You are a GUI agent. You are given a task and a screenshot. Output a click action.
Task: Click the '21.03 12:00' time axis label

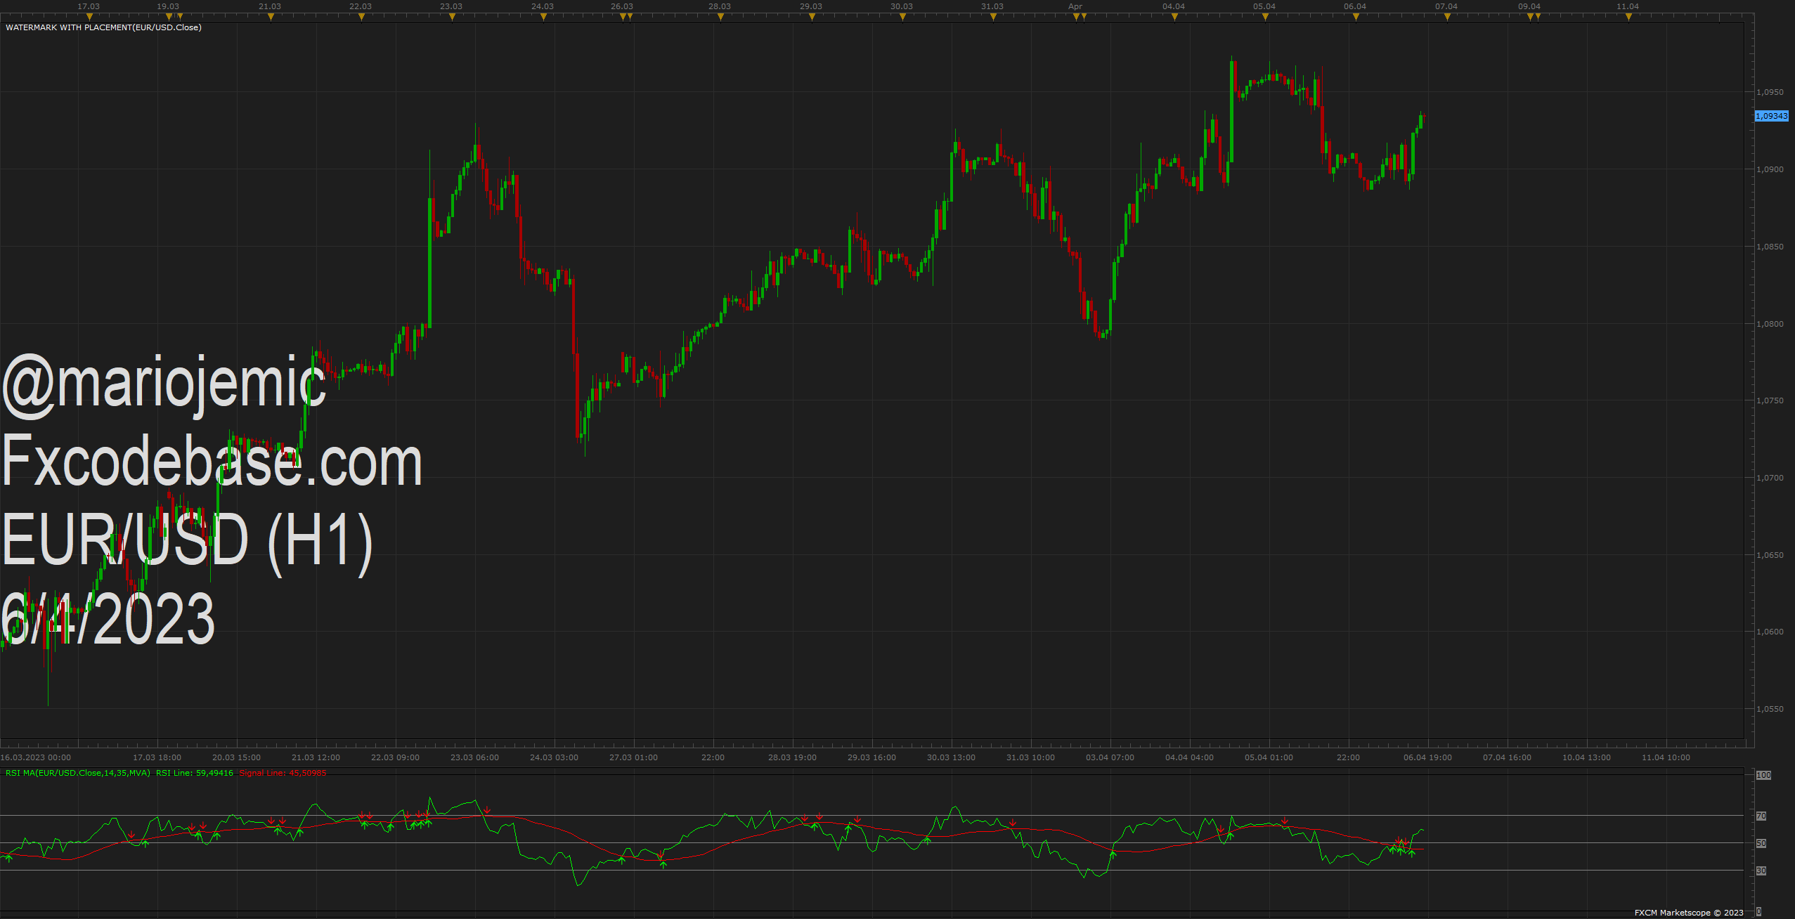click(316, 757)
